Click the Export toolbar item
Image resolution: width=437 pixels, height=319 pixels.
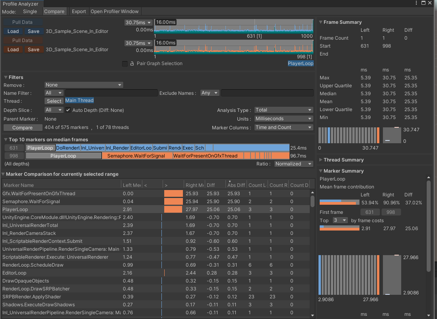[x=79, y=12]
